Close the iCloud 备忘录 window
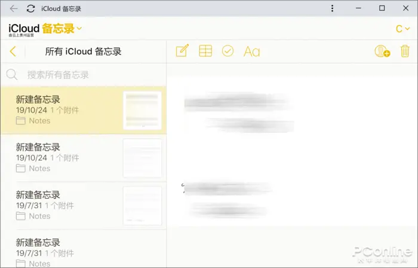 (405, 8)
